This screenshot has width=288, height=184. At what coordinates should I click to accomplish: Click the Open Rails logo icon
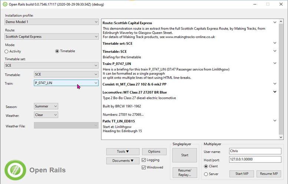pyautogui.click(x=15, y=170)
